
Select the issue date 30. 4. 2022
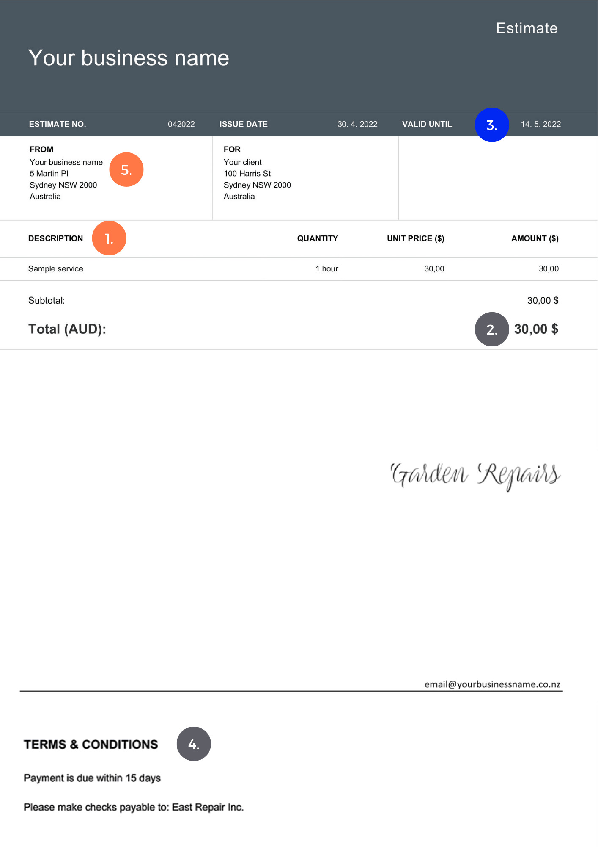[x=357, y=124]
